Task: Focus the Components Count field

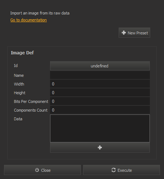Action: click(100, 110)
